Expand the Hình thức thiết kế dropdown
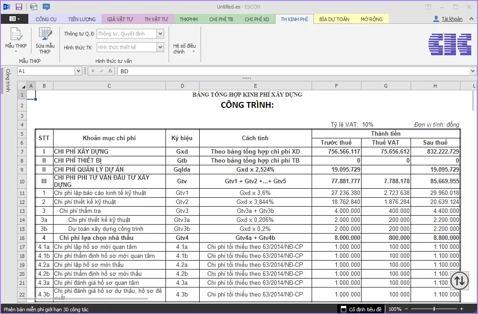 click(160, 47)
